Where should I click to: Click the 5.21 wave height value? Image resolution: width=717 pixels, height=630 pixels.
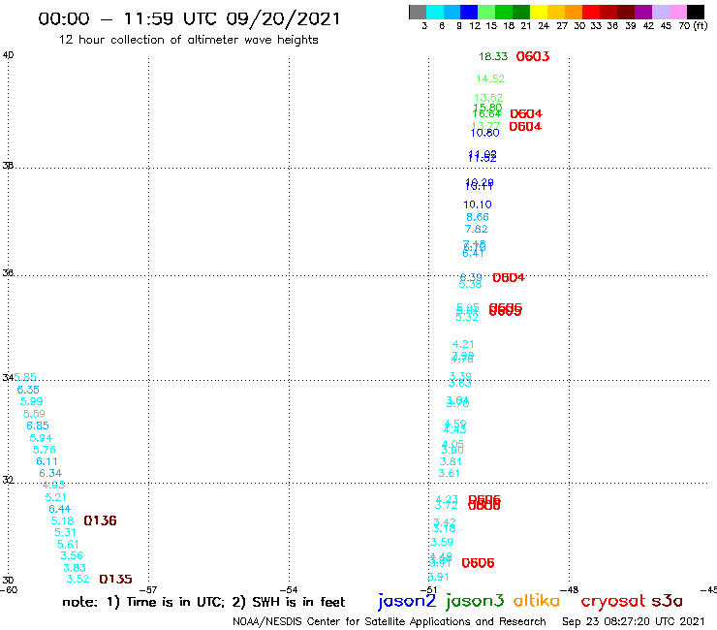pos(55,497)
